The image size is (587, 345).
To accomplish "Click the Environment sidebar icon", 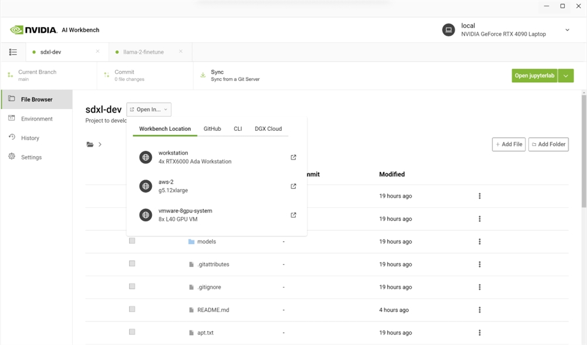I will (12, 119).
